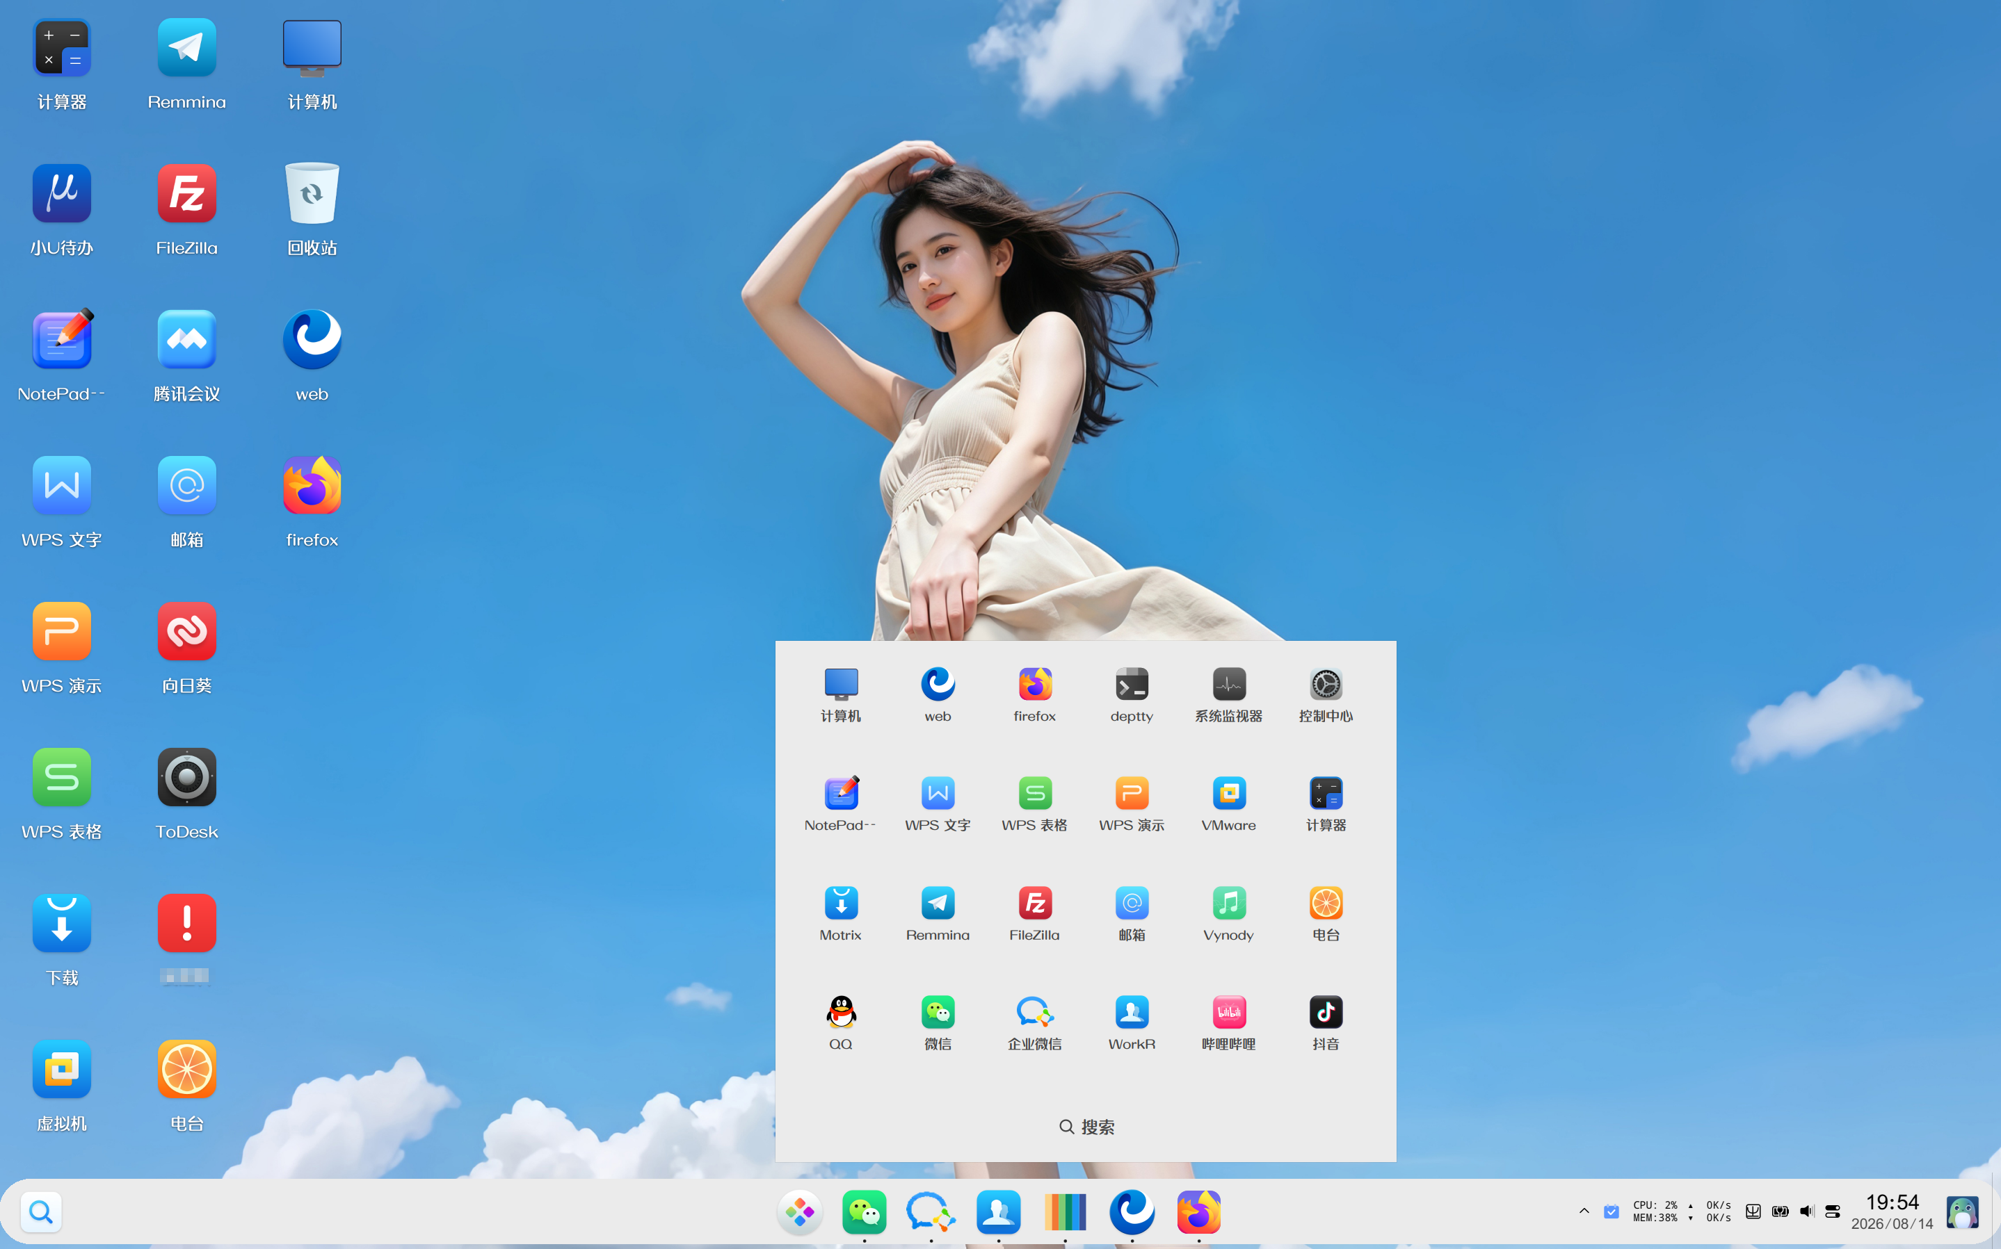Open deptty terminal in launcher panel
The image size is (2001, 1249).
tap(1132, 696)
